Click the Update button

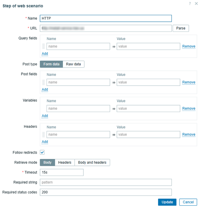click(x=167, y=202)
